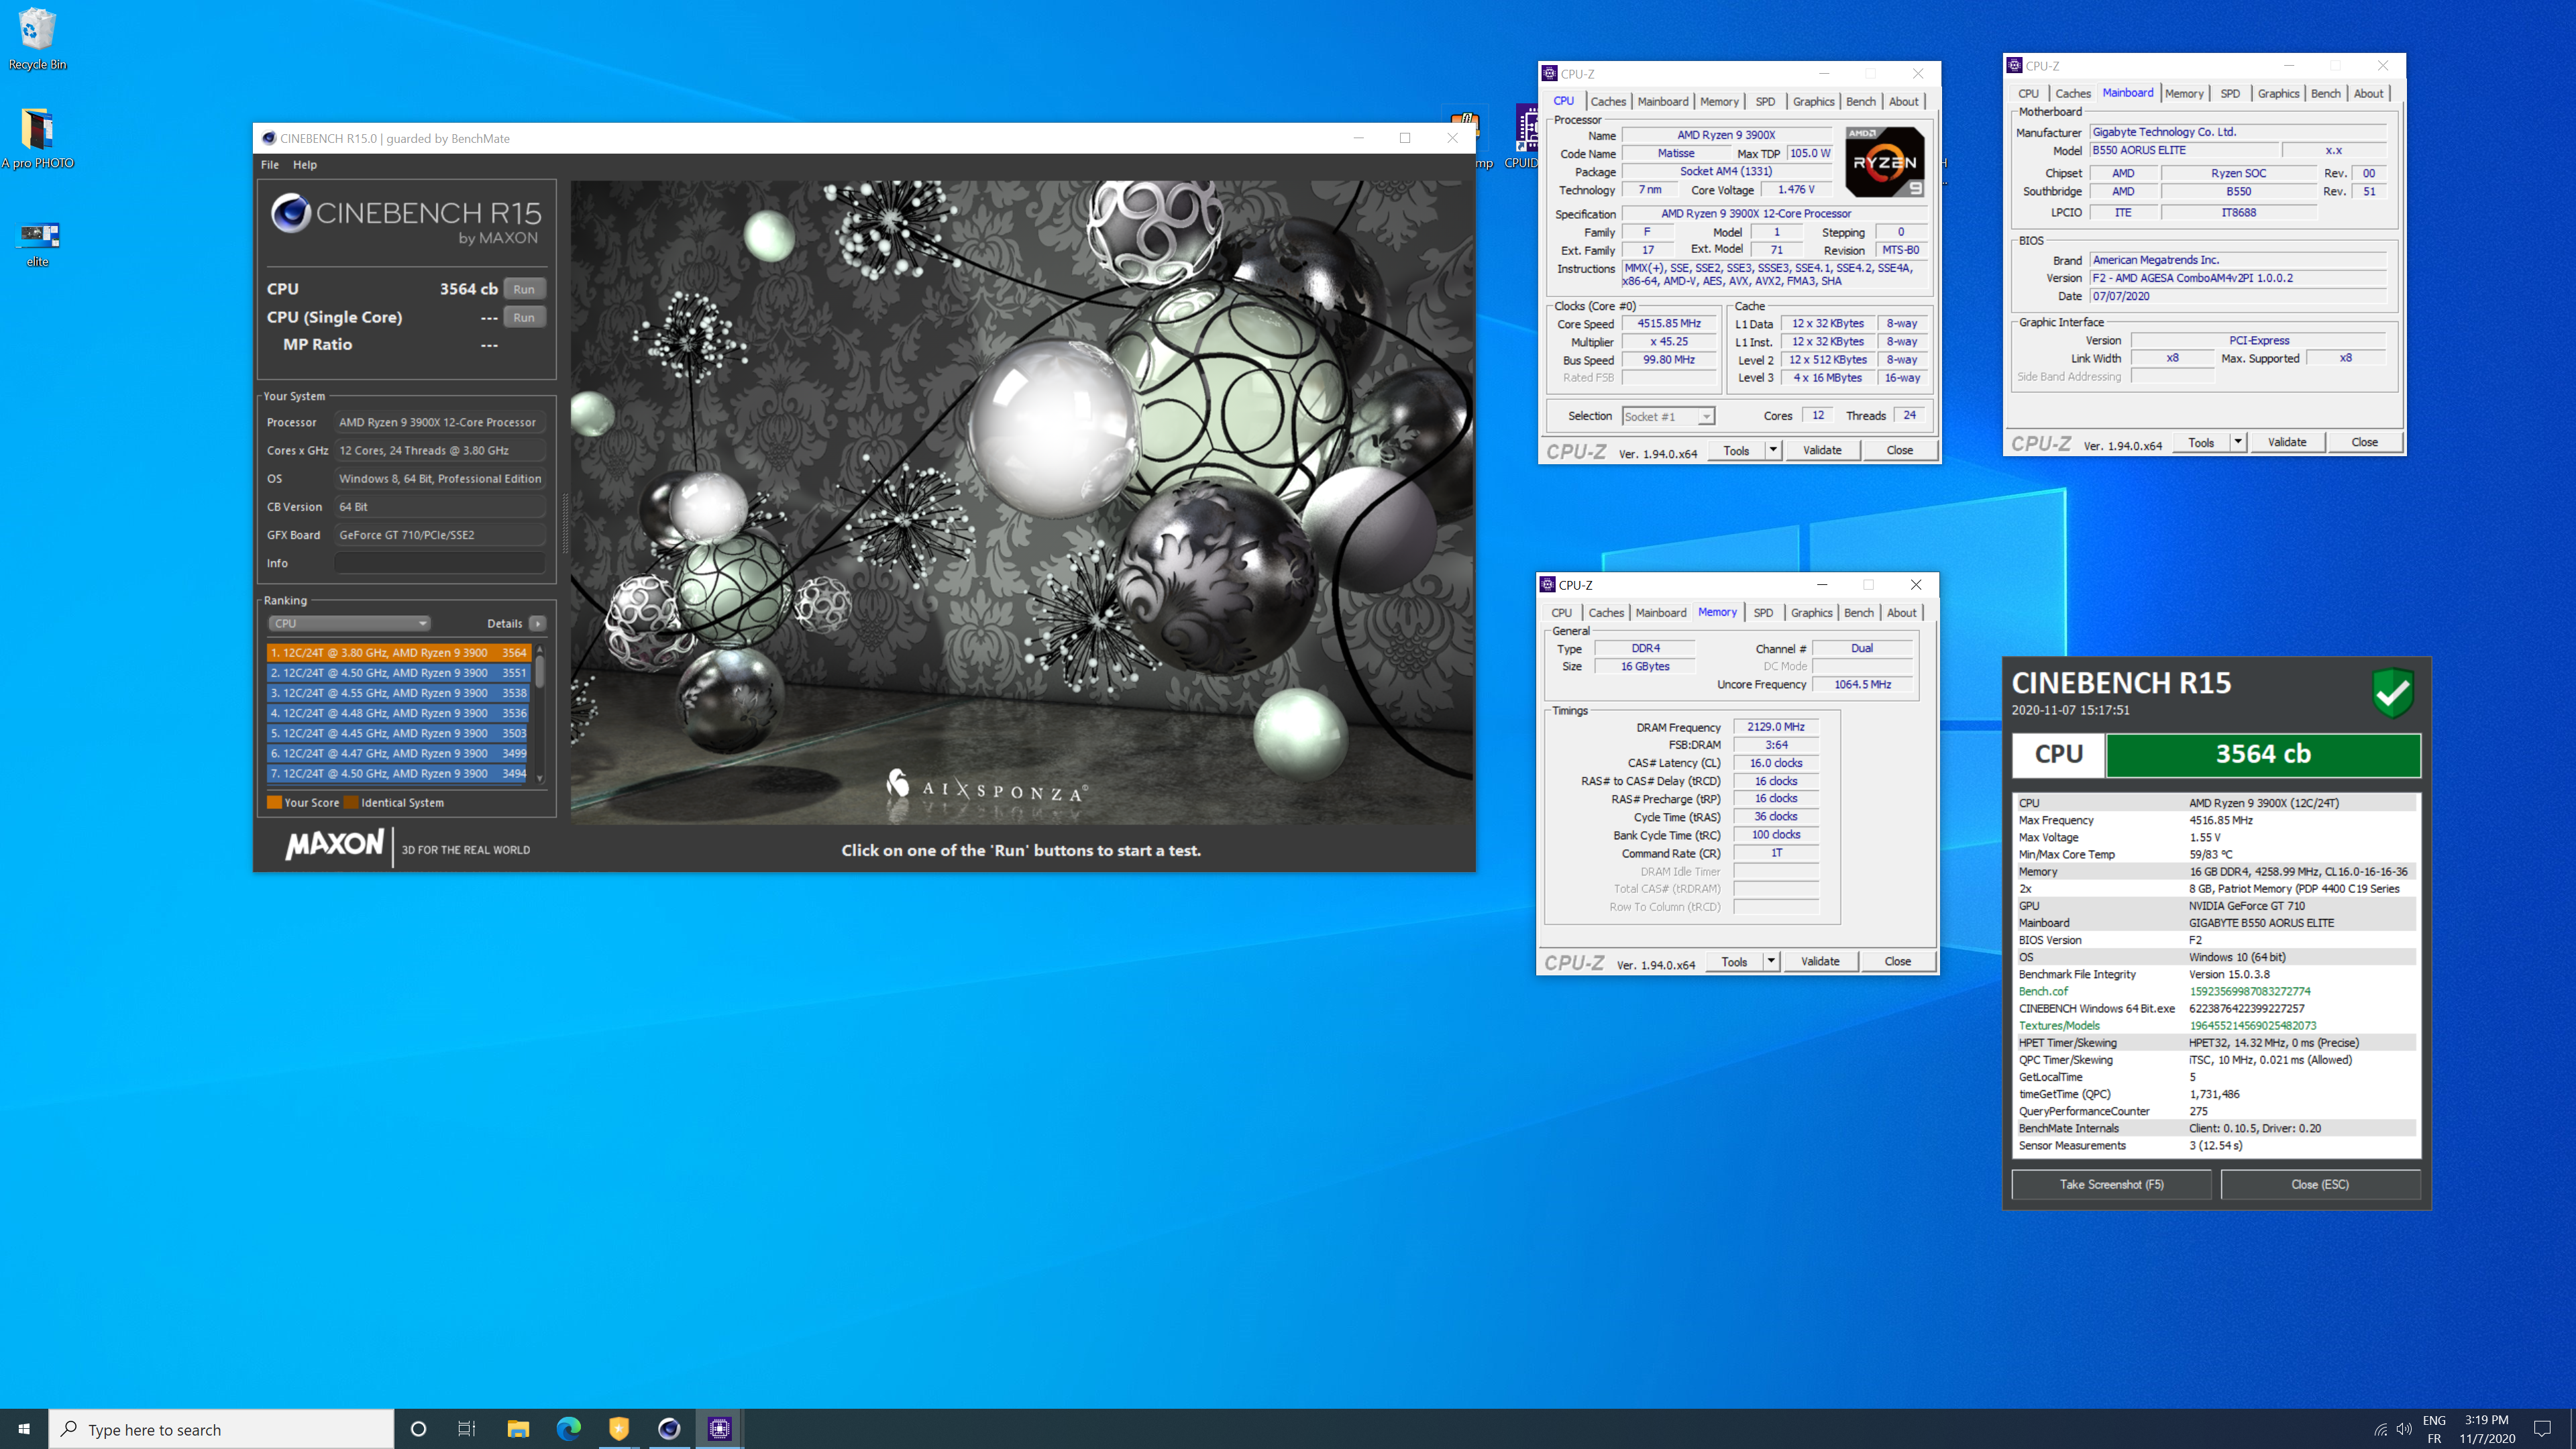
Task: Open the Recycle Bin desktop icon
Action: [x=37, y=38]
